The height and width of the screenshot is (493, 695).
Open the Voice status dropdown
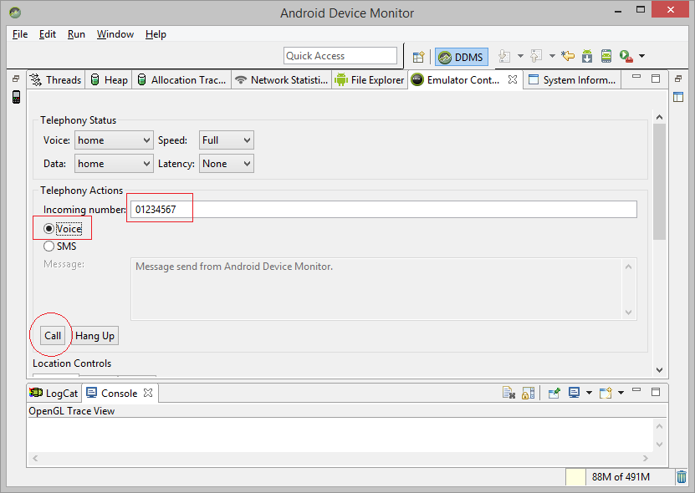pyautogui.click(x=114, y=140)
